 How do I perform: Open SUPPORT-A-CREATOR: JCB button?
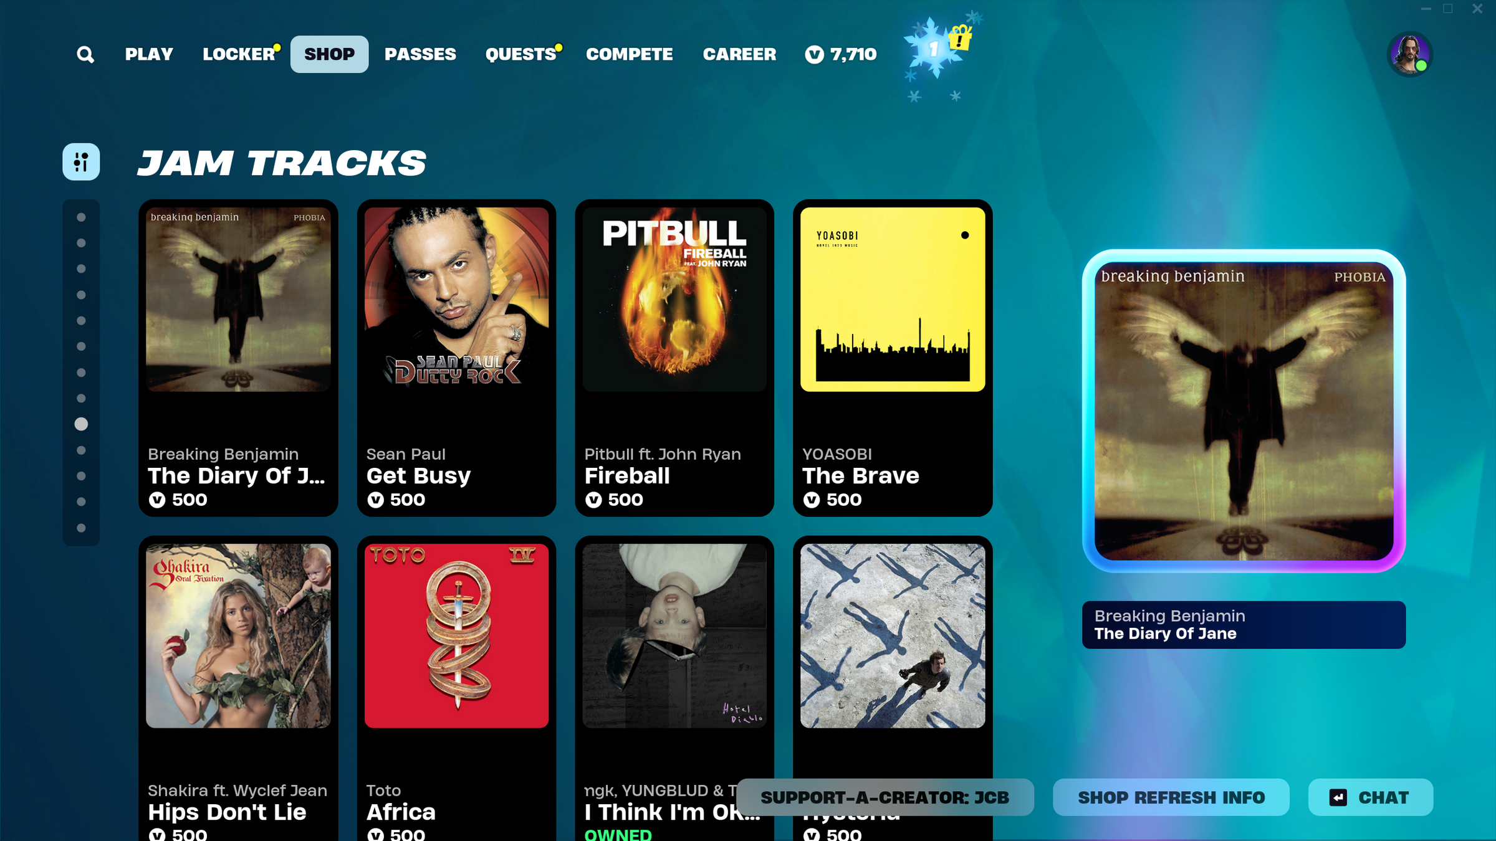click(885, 797)
